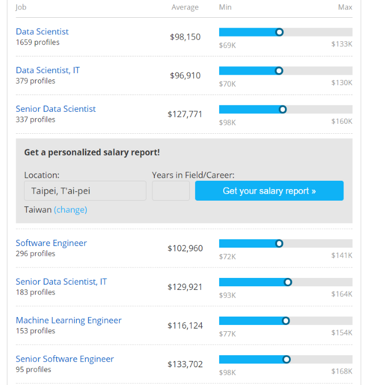Click the Software Engineer salary range marker

pos(279,244)
